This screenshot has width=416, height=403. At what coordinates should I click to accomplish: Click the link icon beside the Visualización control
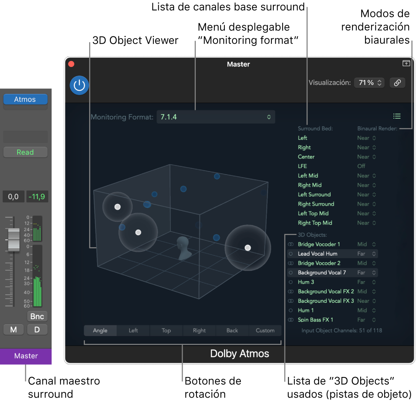pos(397,82)
